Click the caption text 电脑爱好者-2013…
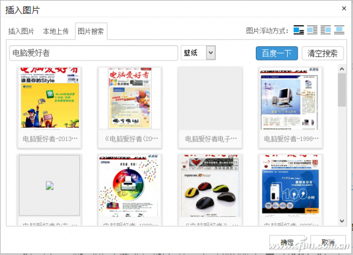The width and height of the screenshot is (353, 255). 50,139
